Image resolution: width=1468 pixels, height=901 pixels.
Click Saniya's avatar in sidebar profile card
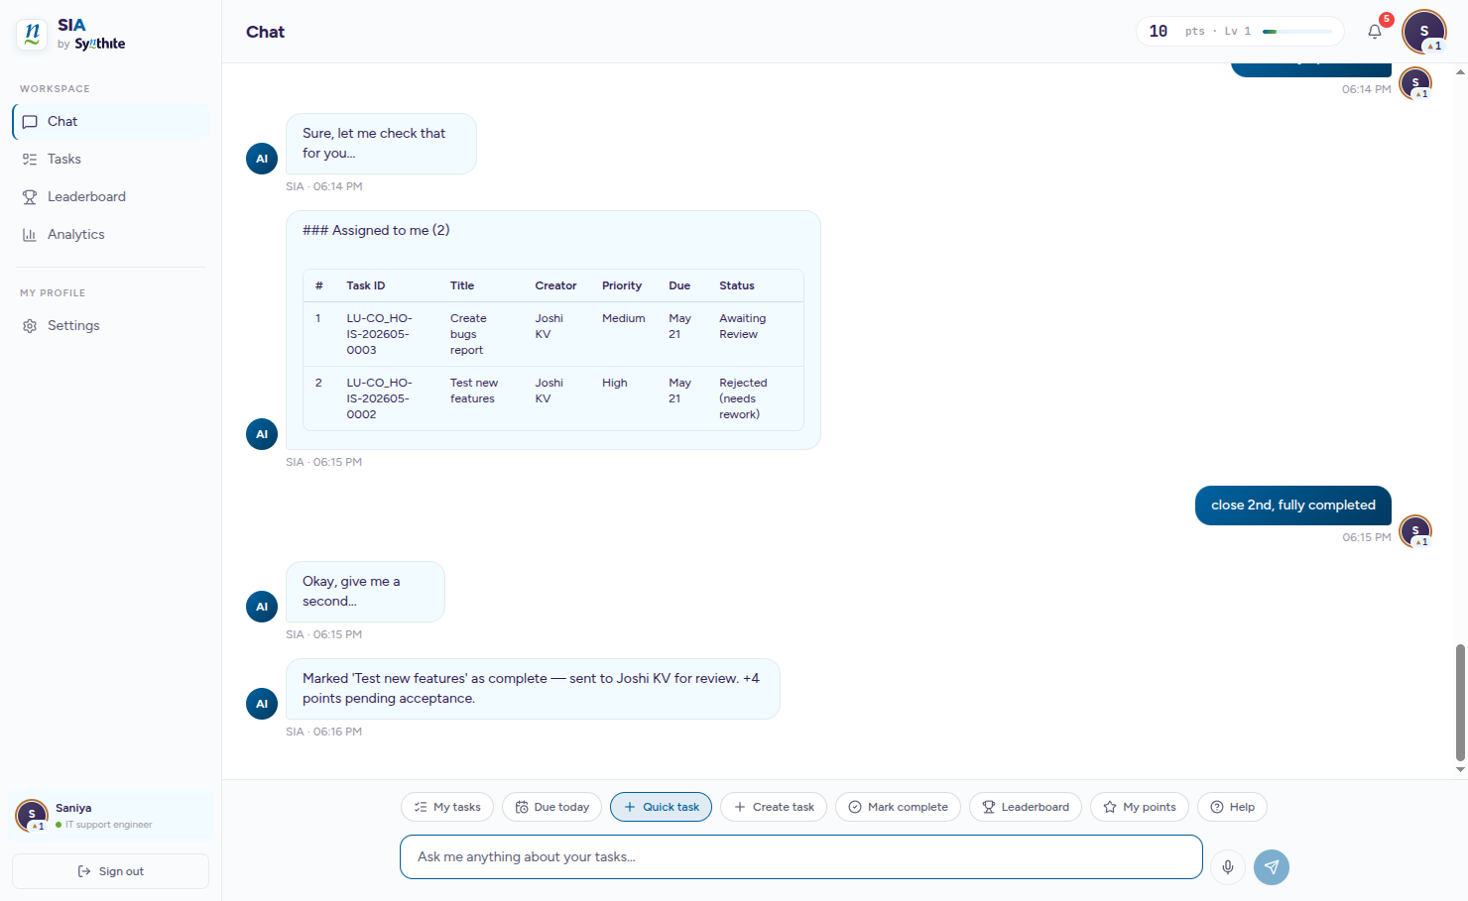[32, 816]
